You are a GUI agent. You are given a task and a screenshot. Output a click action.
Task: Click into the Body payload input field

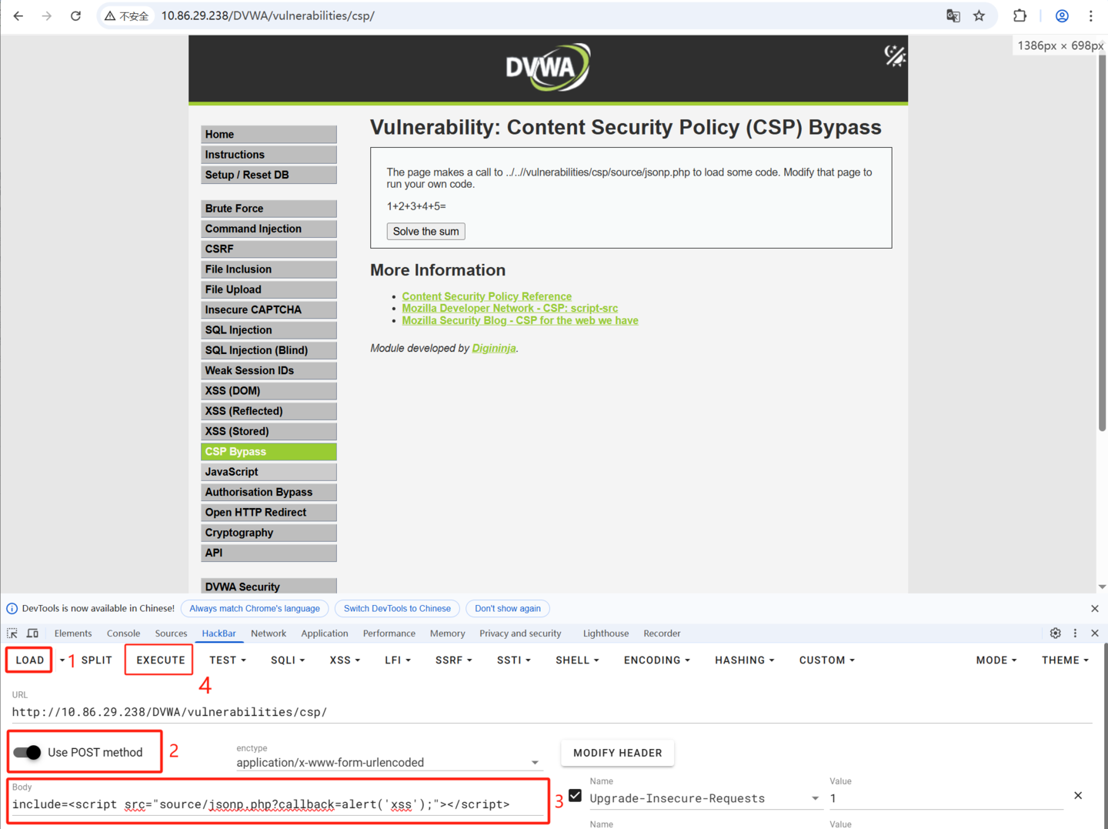coord(277,804)
